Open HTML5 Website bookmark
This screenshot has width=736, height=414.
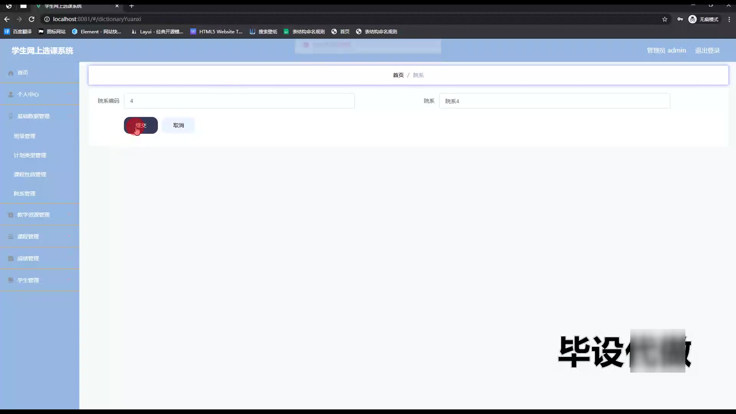coord(217,32)
